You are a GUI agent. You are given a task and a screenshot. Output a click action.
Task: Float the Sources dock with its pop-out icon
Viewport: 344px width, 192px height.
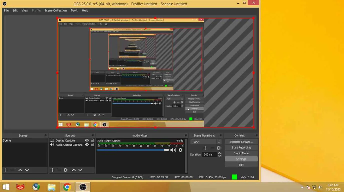92,135
